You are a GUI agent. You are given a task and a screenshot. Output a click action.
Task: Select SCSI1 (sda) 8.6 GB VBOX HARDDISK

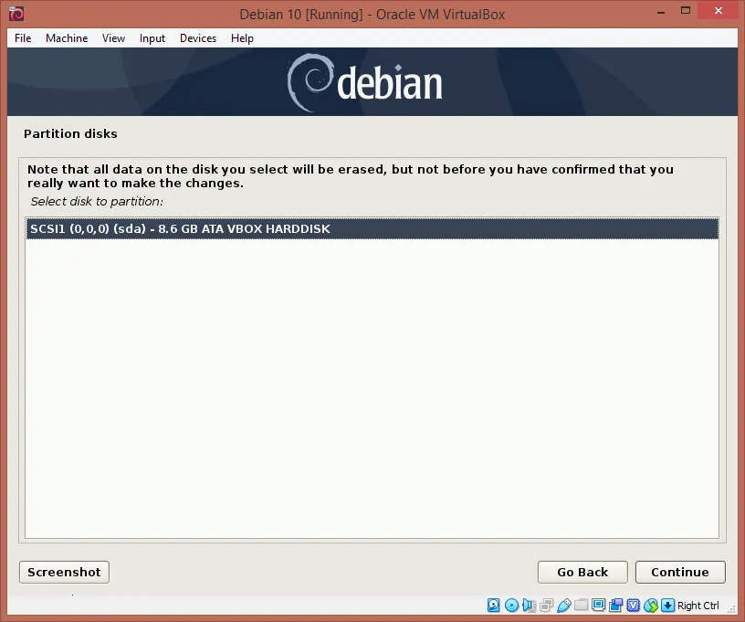click(372, 228)
